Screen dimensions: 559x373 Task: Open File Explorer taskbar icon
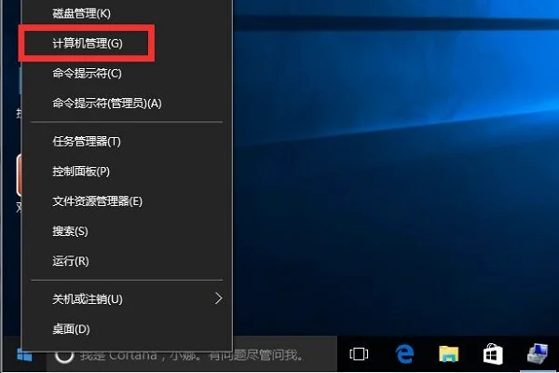(x=448, y=354)
